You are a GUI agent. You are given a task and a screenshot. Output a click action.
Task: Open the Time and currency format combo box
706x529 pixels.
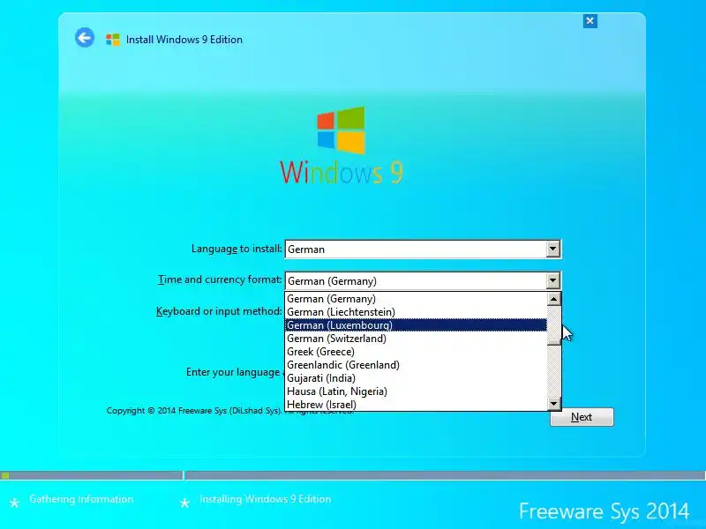click(423, 280)
